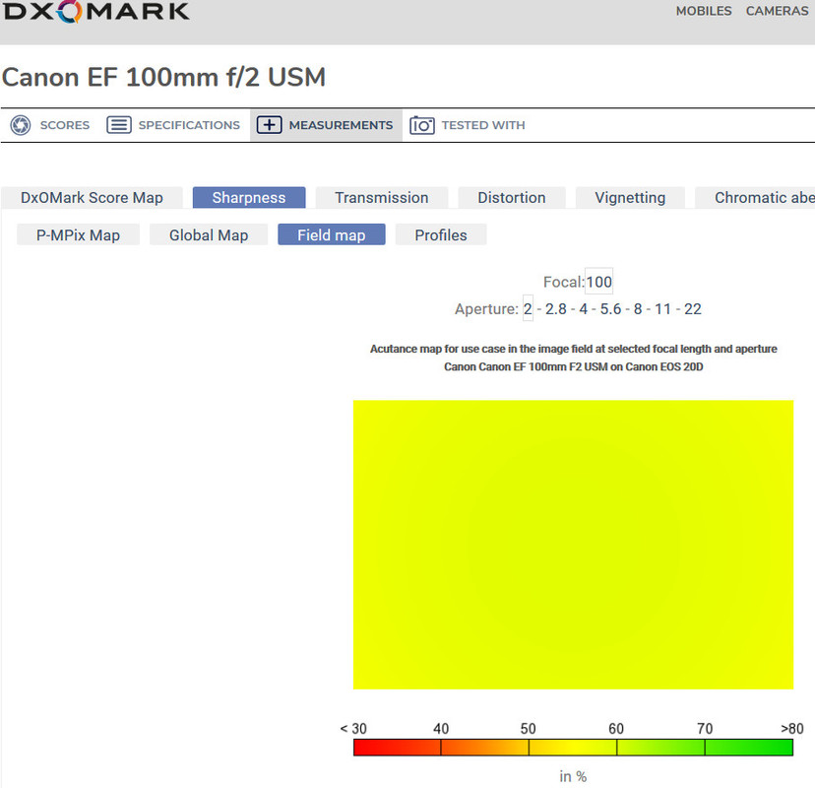Select aperture 2
The width and height of the screenshot is (815, 788).
(x=528, y=308)
